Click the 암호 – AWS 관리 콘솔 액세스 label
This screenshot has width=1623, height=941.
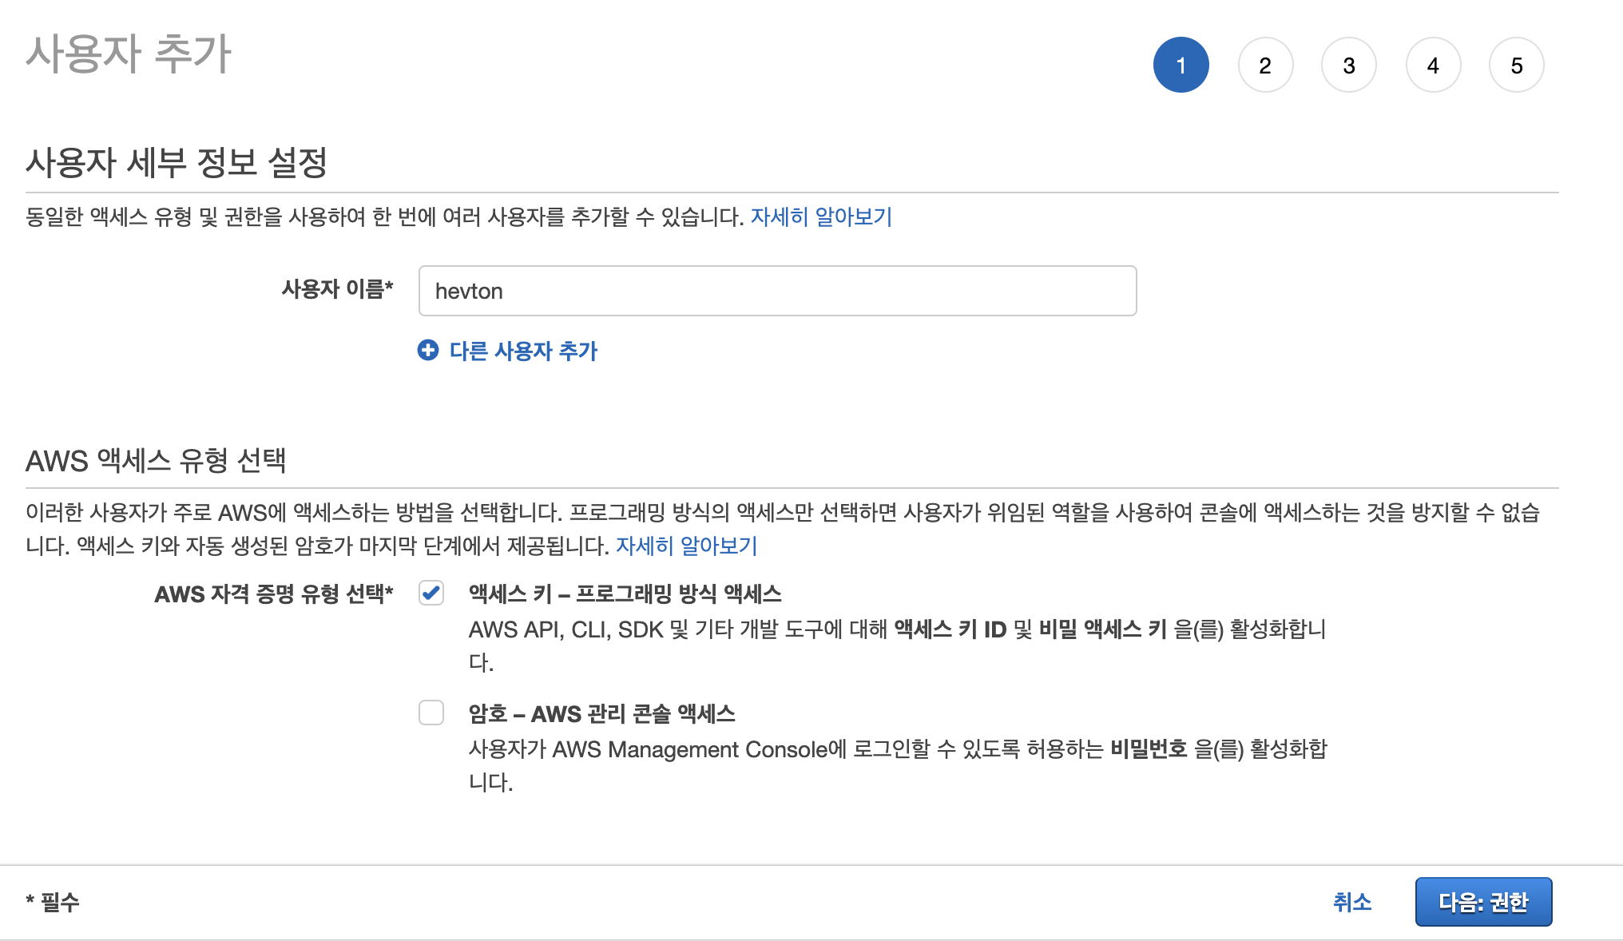(602, 713)
